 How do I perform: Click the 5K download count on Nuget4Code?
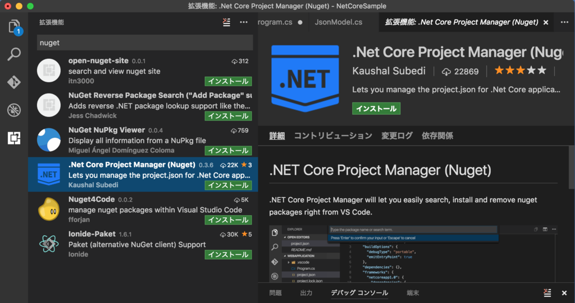tap(241, 200)
